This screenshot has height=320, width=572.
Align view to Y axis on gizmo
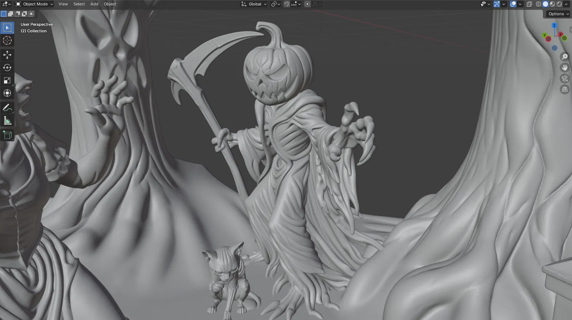point(545,35)
